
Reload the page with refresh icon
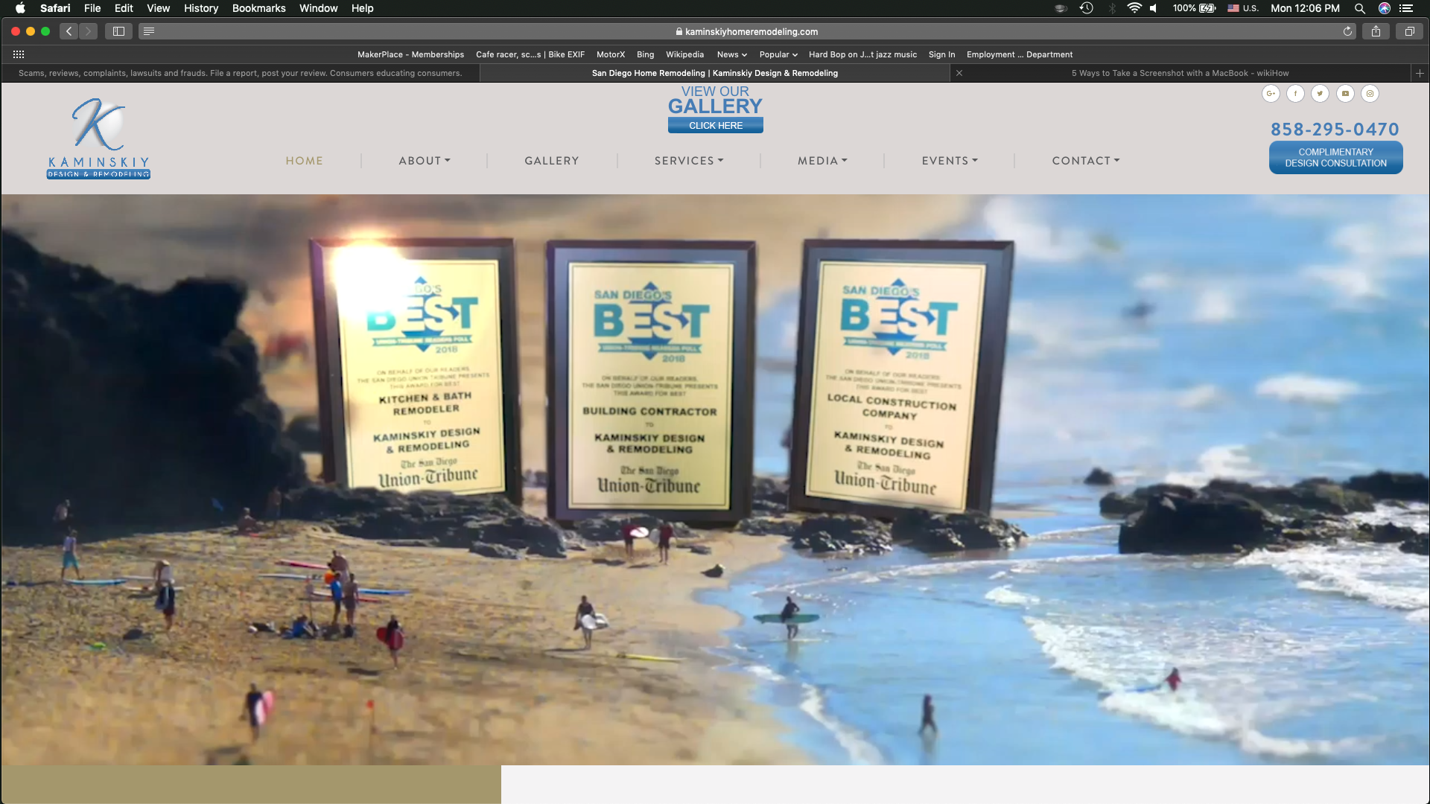pyautogui.click(x=1347, y=31)
